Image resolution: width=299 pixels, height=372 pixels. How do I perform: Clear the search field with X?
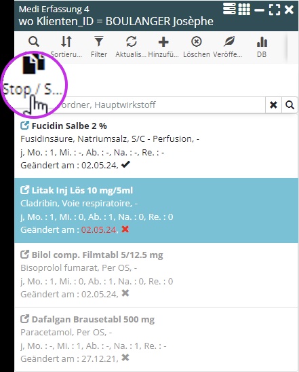(x=273, y=105)
